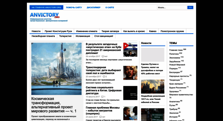Go to НА ГЛАВНУЮ ANVICTORY.ORG
223x121 pixels.
pyautogui.click(x=46, y=7)
